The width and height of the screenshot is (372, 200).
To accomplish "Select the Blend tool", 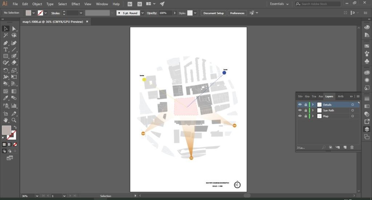I will (14, 98).
